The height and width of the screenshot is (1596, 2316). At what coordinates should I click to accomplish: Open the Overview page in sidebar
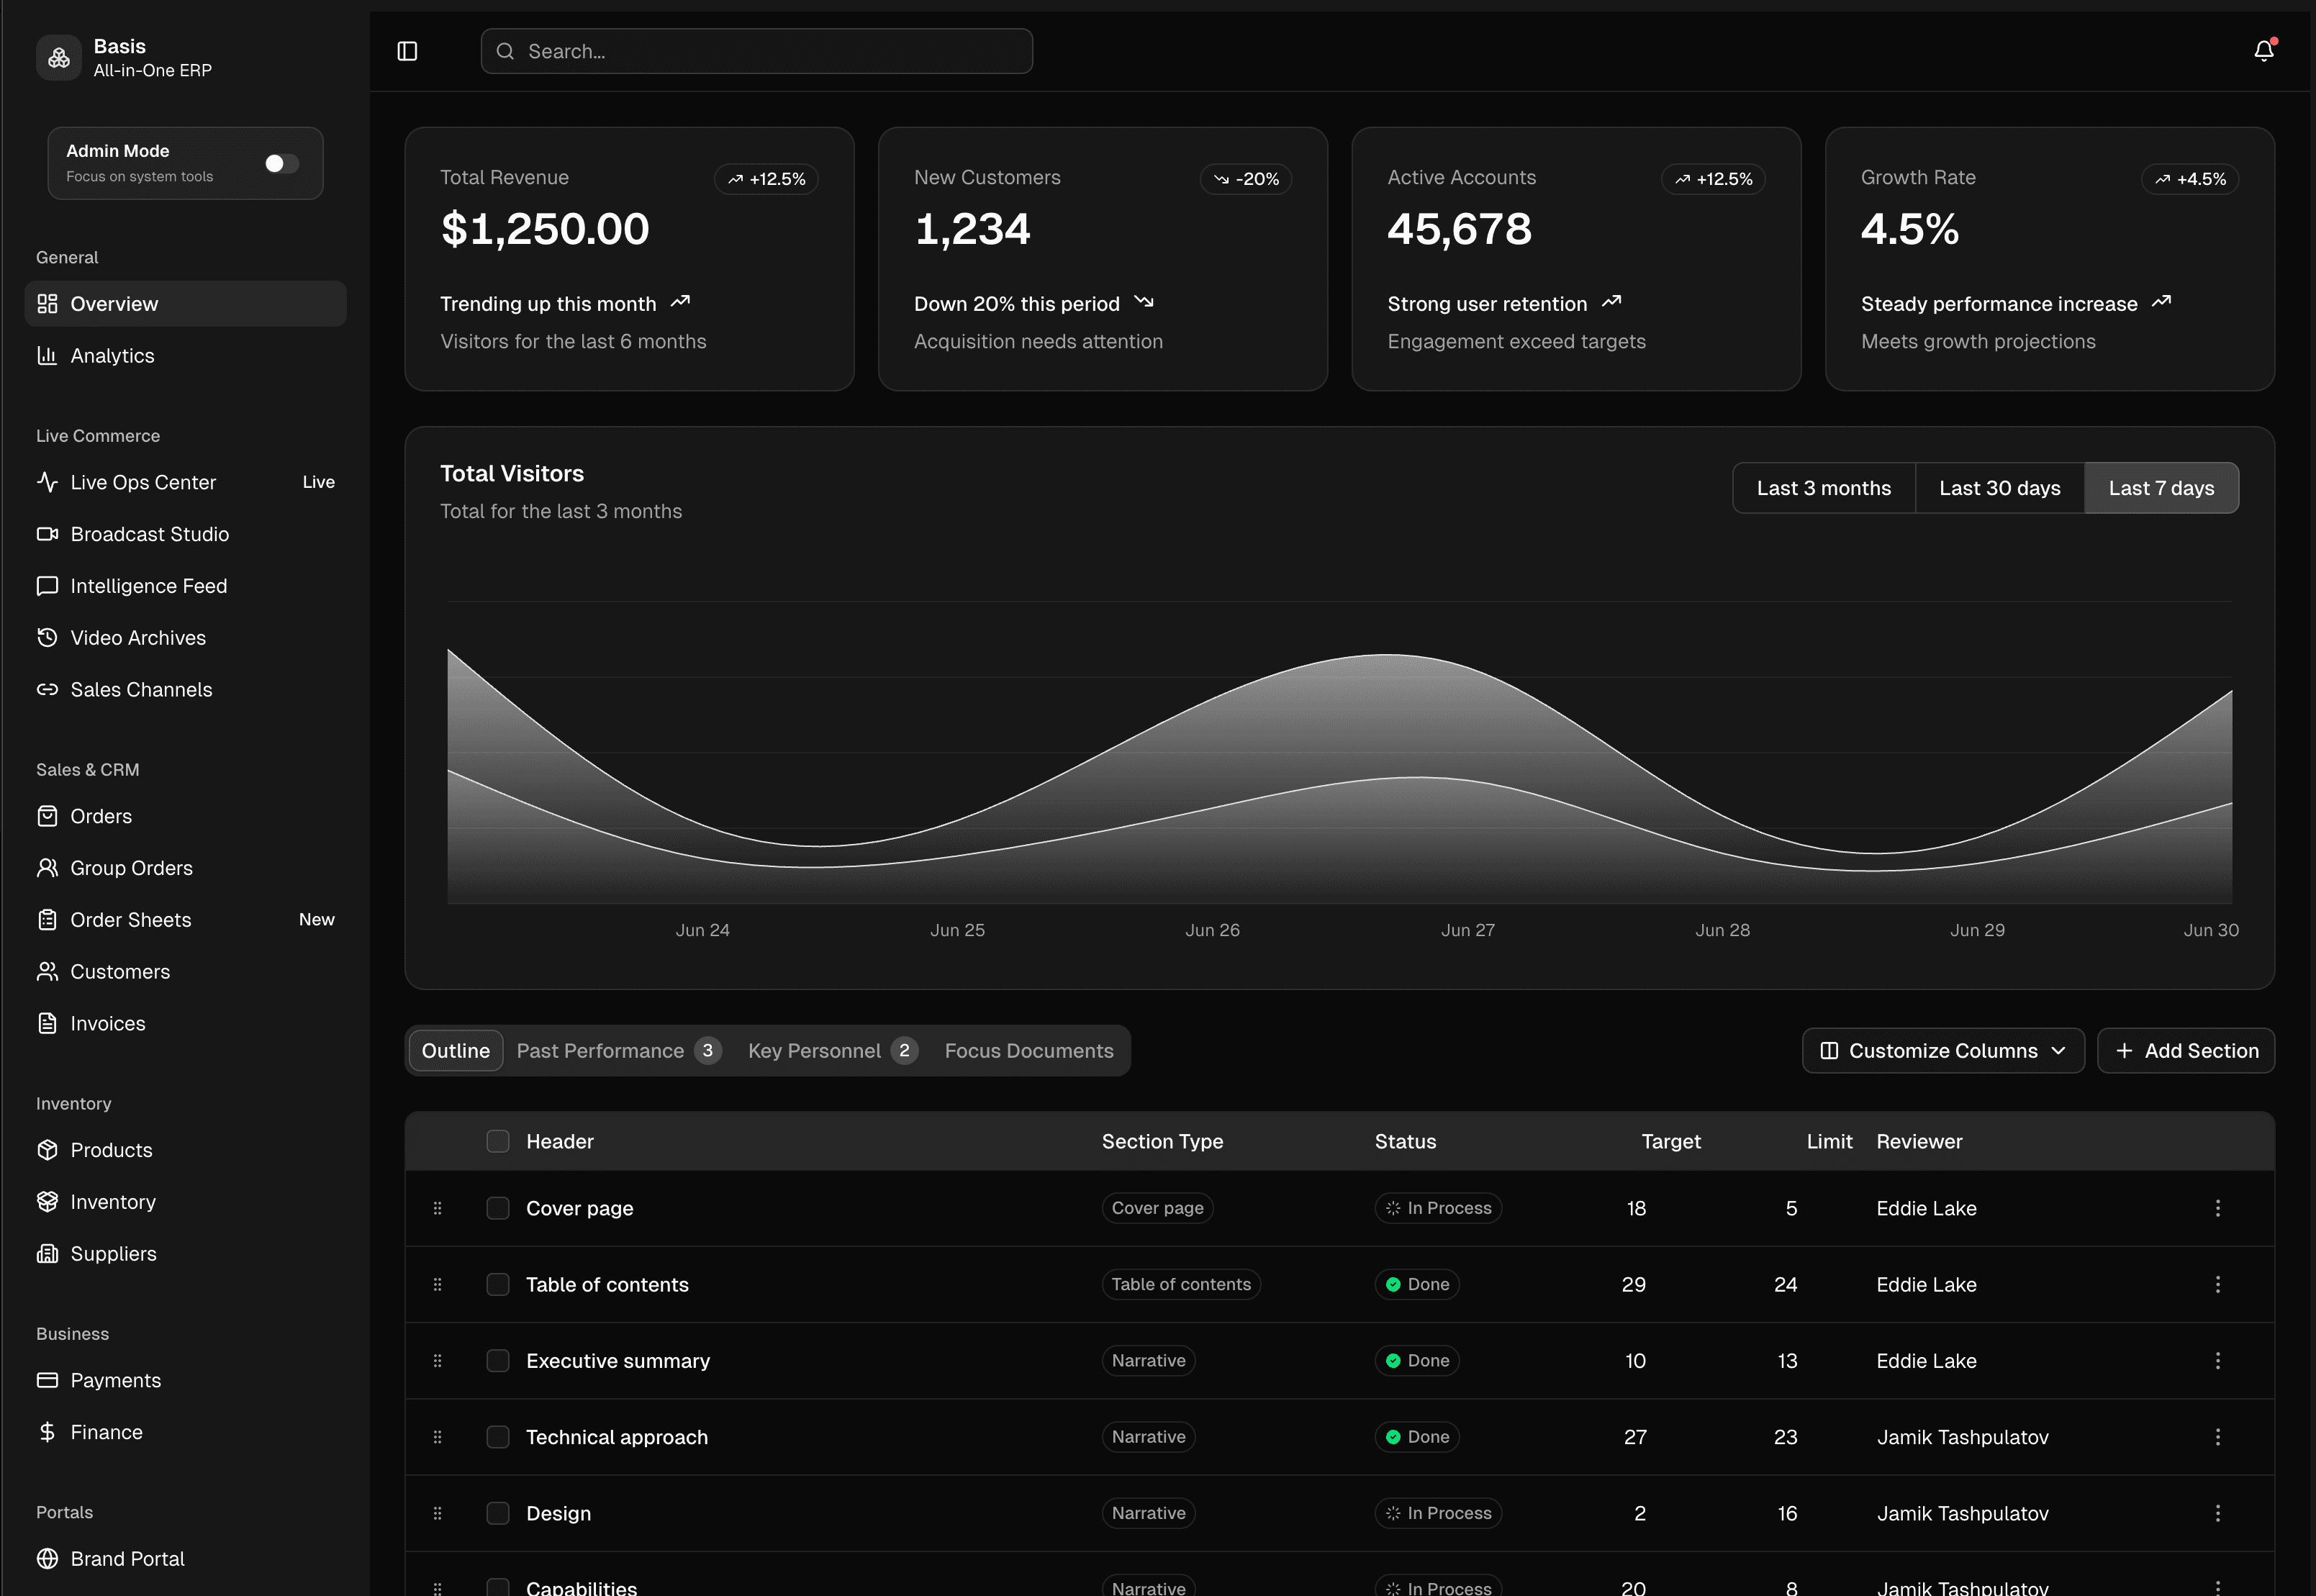185,304
